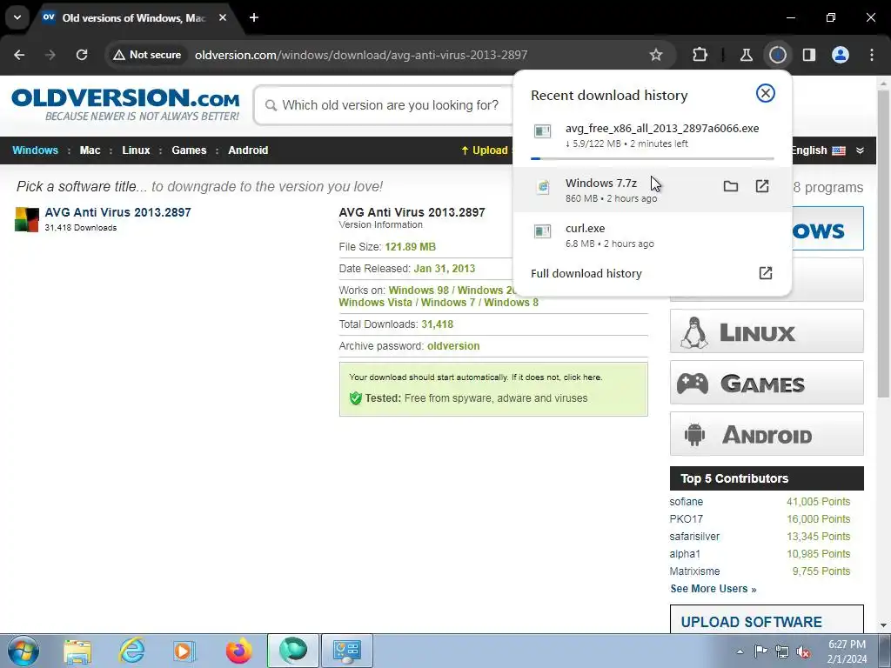This screenshot has height=668, width=891.
Task: Click the Games category button
Action: click(x=767, y=383)
